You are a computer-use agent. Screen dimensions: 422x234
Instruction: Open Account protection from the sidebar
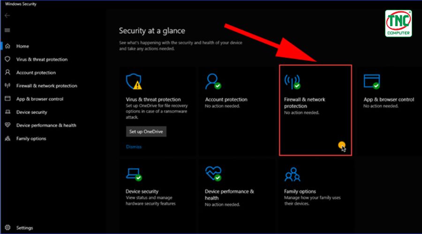tap(36, 73)
